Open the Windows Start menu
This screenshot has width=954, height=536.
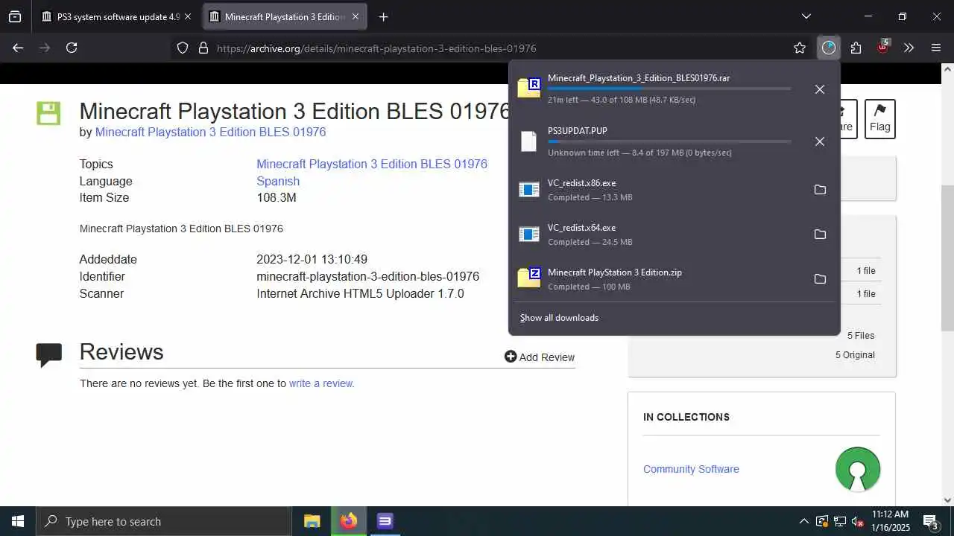pyautogui.click(x=18, y=521)
